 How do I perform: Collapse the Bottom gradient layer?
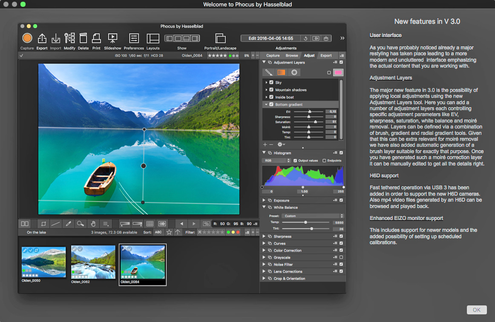pyautogui.click(x=266, y=104)
